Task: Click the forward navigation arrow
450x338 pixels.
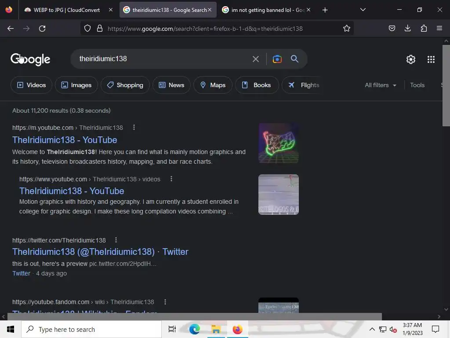Action: pyautogui.click(x=26, y=29)
